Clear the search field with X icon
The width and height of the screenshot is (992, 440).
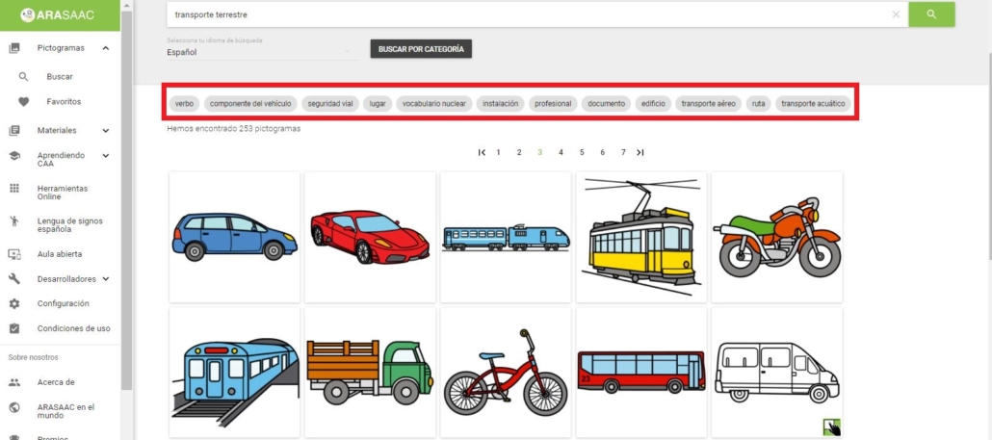point(896,14)
